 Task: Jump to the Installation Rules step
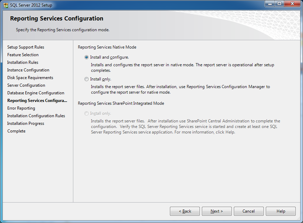pyautogui.click(x=23, y=62)
